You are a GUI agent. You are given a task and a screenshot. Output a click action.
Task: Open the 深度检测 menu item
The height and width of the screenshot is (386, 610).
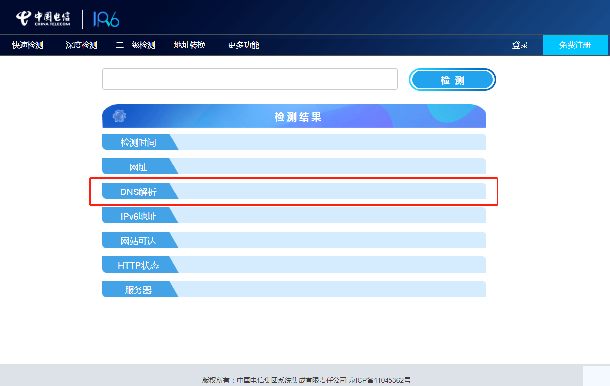pos(82,45)
